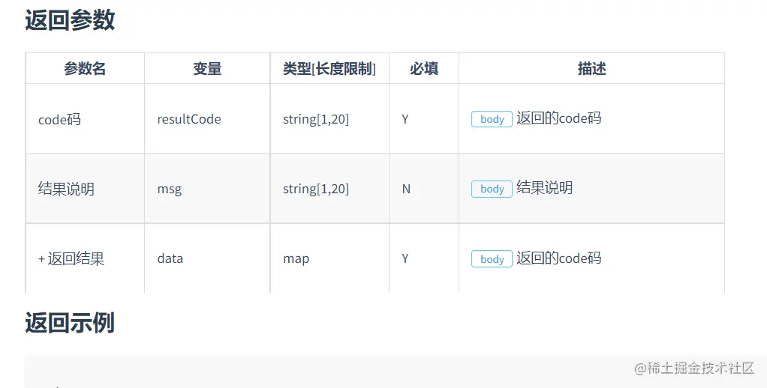Click 结果说明 in the 参数名 column
The height and width of the screenshot is (388, 767).
pos(66,189)
